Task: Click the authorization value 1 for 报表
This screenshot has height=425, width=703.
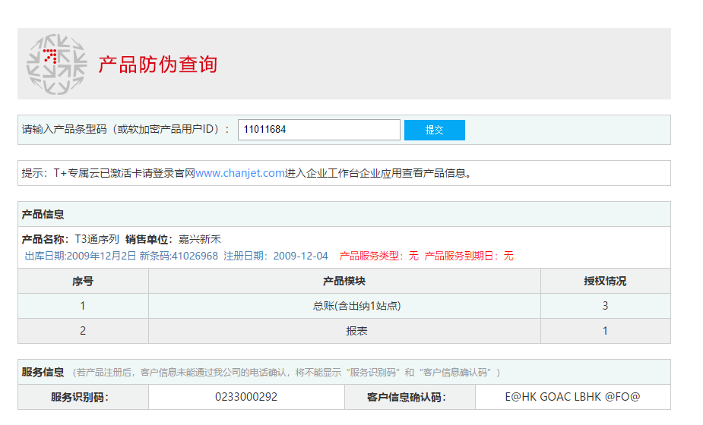Action: pyautogui.click(x=605, y=331)
